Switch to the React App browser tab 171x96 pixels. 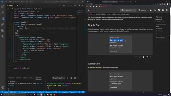94,2
